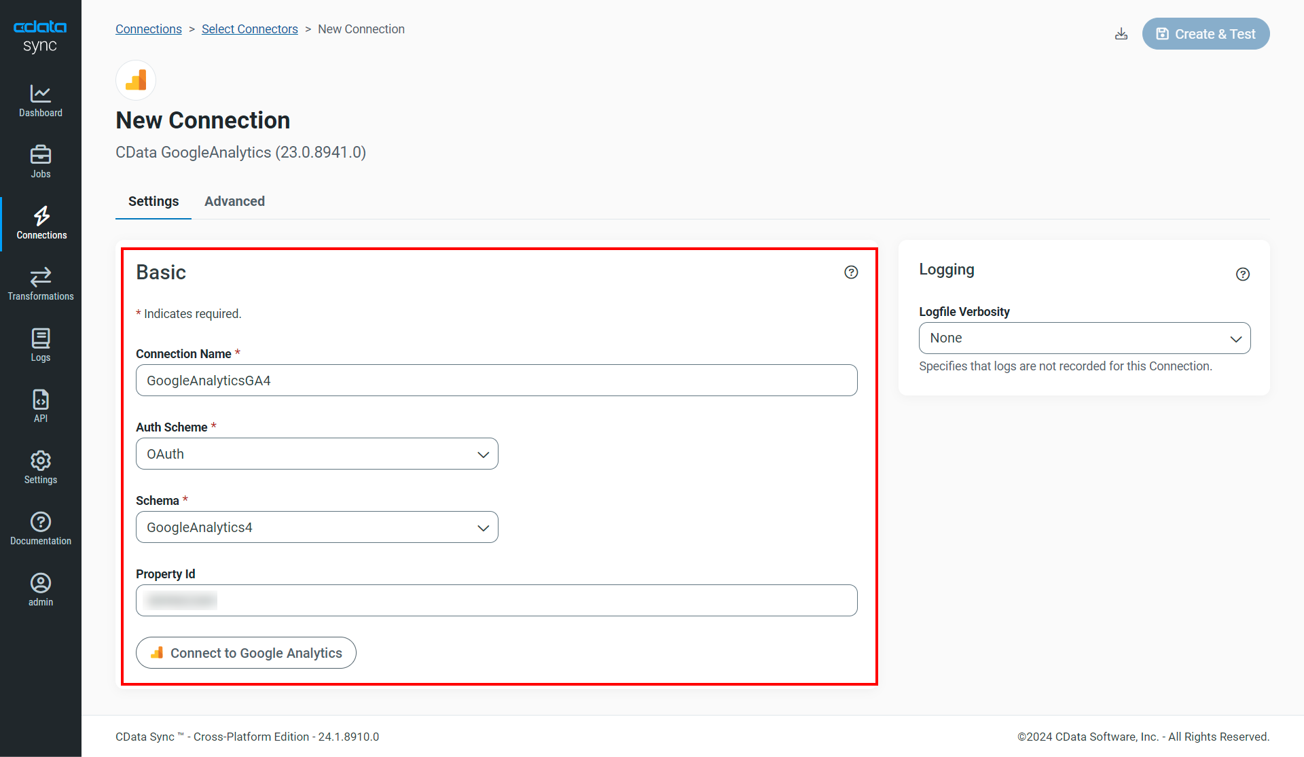Click the logs not recorded description text
The height and width of the screenshot is (757, 1304).
pyautogui.click(x=1066, y=366)
